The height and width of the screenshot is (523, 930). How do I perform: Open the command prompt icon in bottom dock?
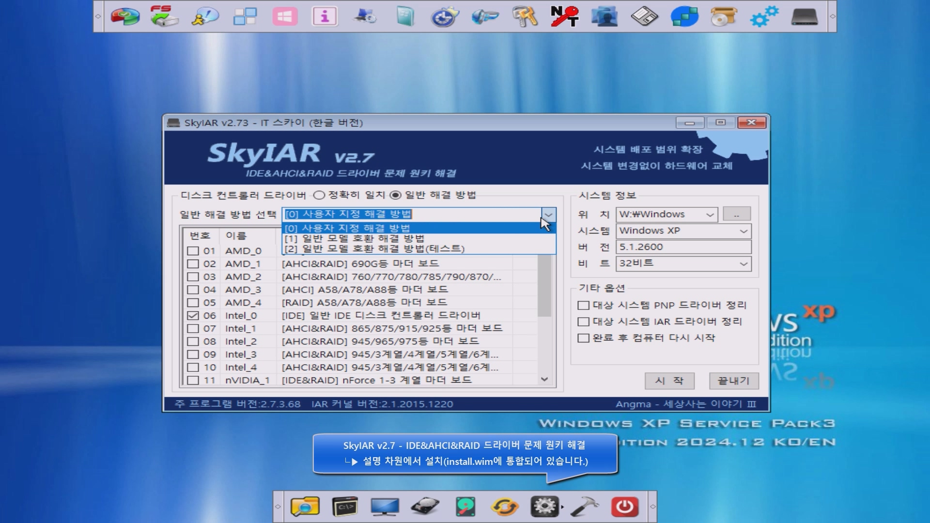[345, 507]
